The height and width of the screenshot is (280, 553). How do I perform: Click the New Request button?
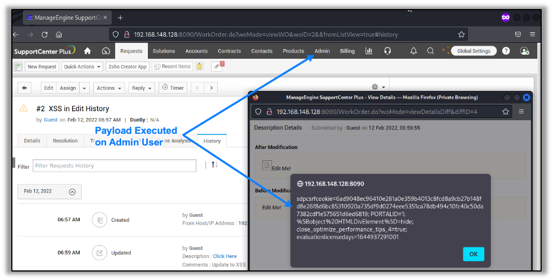click(x=42, y=67)
